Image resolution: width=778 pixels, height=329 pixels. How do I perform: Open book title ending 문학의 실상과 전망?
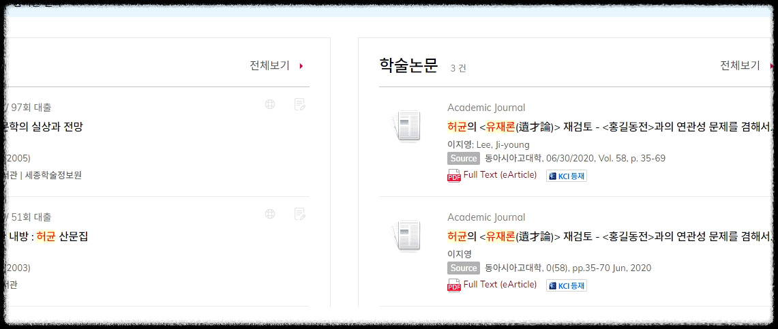[x=43, y=127]
